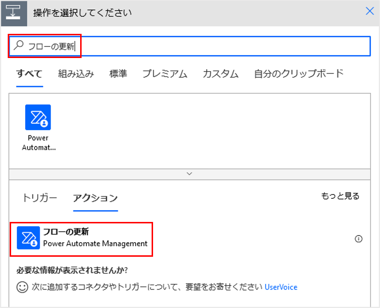Switch to the すべて tab
Screen dimensions: 380x308
point(29,74)
